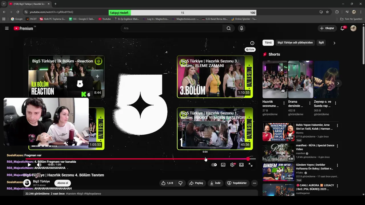This screenshot has height=205, width=365.
Task: Open Big5 Türkiye channel name link
Action: point(41,181)
